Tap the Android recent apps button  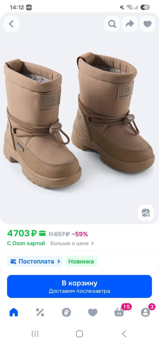tap(35, 334)
